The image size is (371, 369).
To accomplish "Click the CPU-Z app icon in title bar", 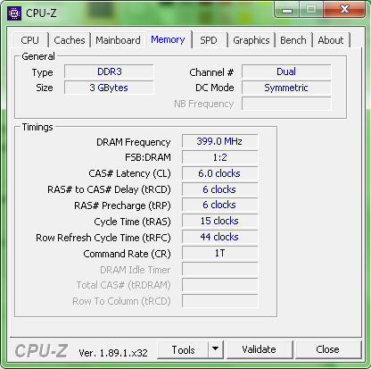I will pos(14,13).
